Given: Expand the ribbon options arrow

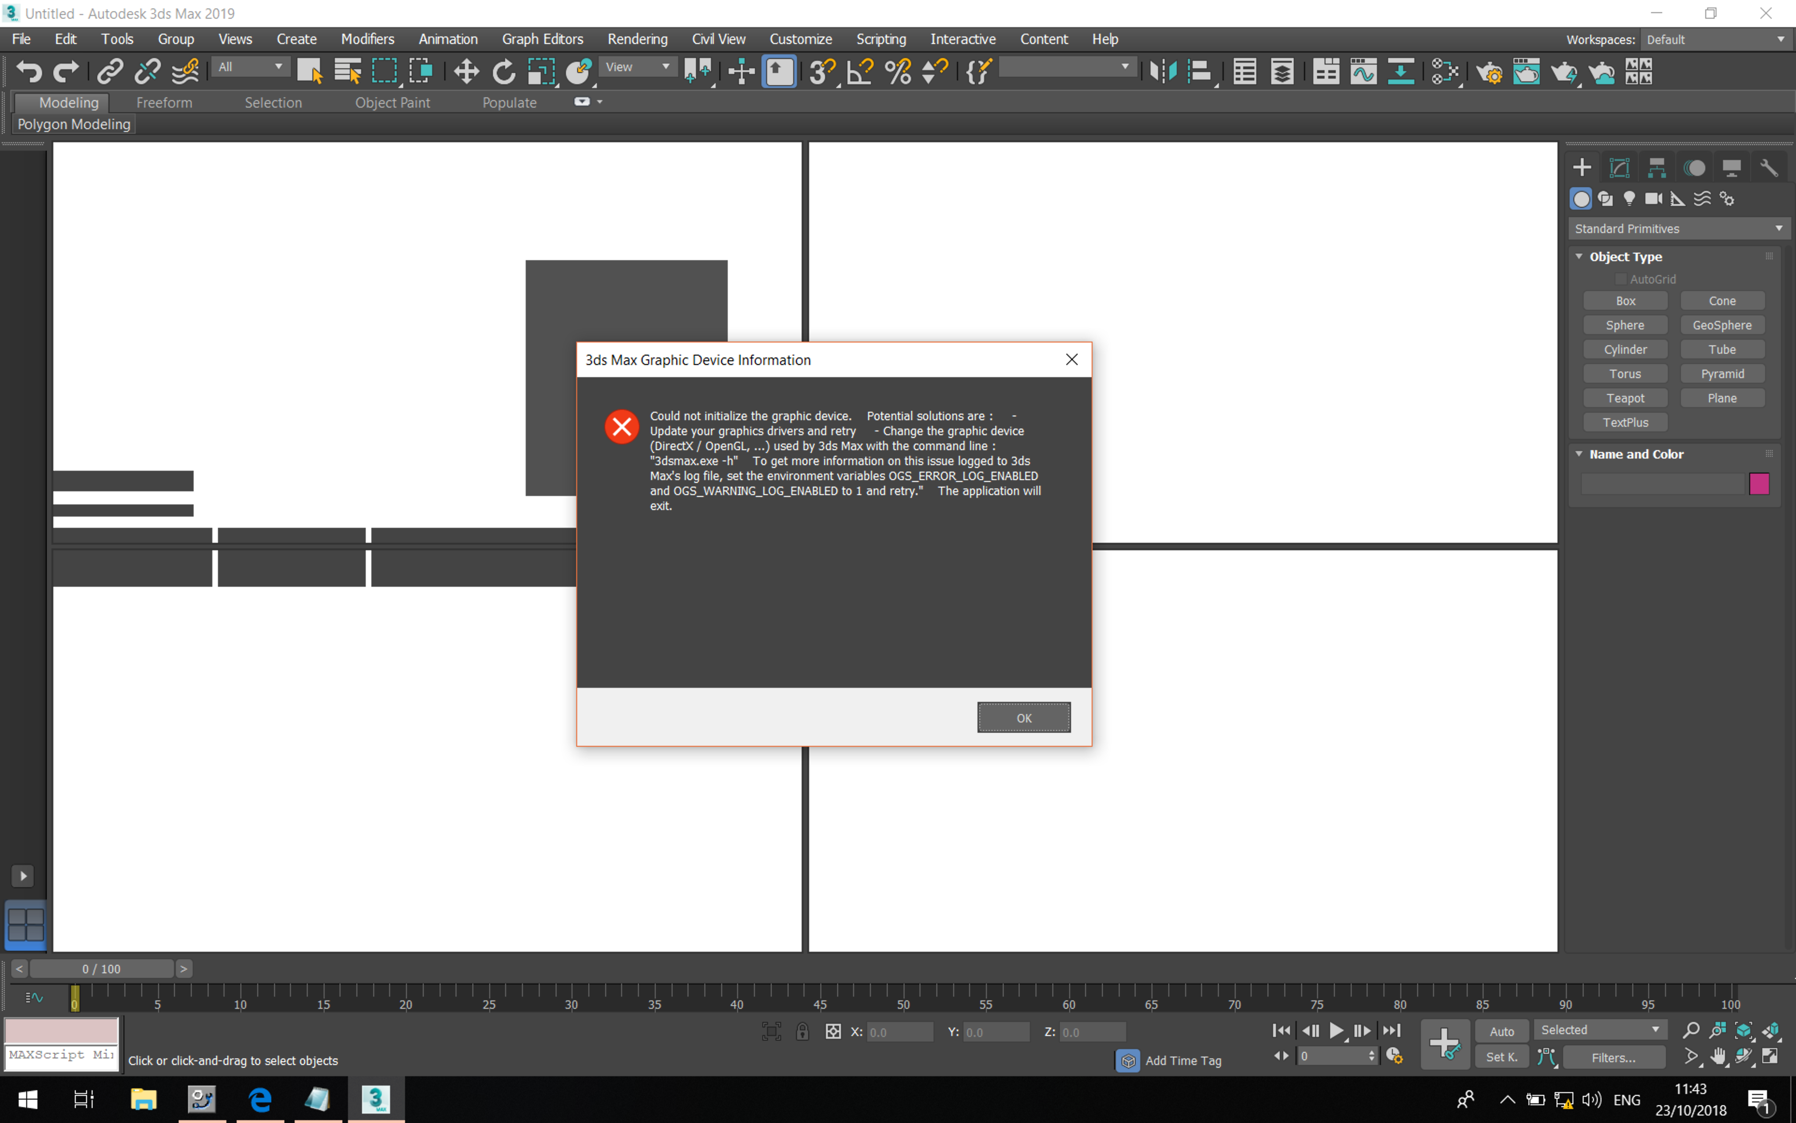Looking at the screenshot, I should click(x=600, y=102).
